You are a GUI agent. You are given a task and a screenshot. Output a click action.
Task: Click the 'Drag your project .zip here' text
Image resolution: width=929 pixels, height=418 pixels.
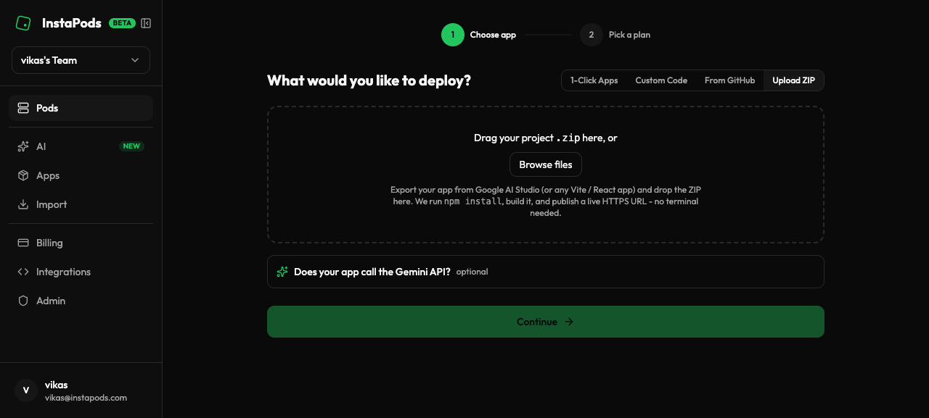[x=546, y=138]
